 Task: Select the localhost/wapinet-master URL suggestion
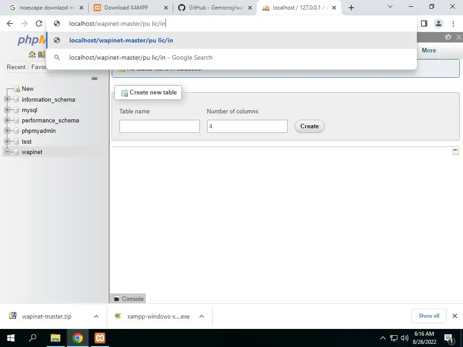tap(231, 40)
